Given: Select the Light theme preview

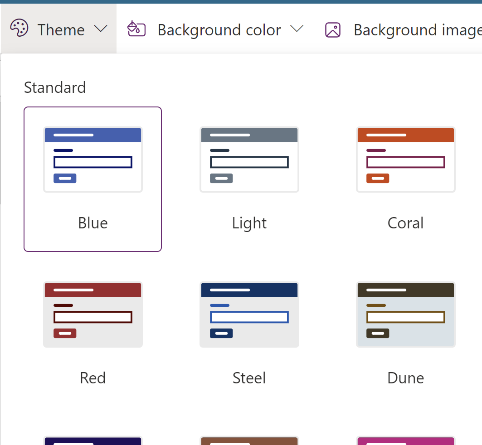Looking at the screenshot, I should [249, 159].
